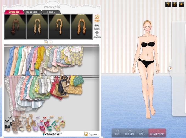Pick the dark brown hairstyle thumbnail
The width and height of the screenshot is (186, 138).
click(x=15, y=27)
